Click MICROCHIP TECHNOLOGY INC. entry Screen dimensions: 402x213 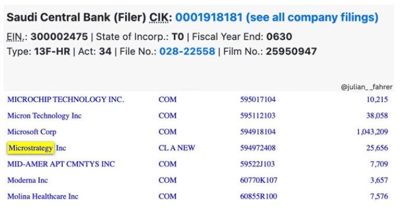tap(66, 100)
